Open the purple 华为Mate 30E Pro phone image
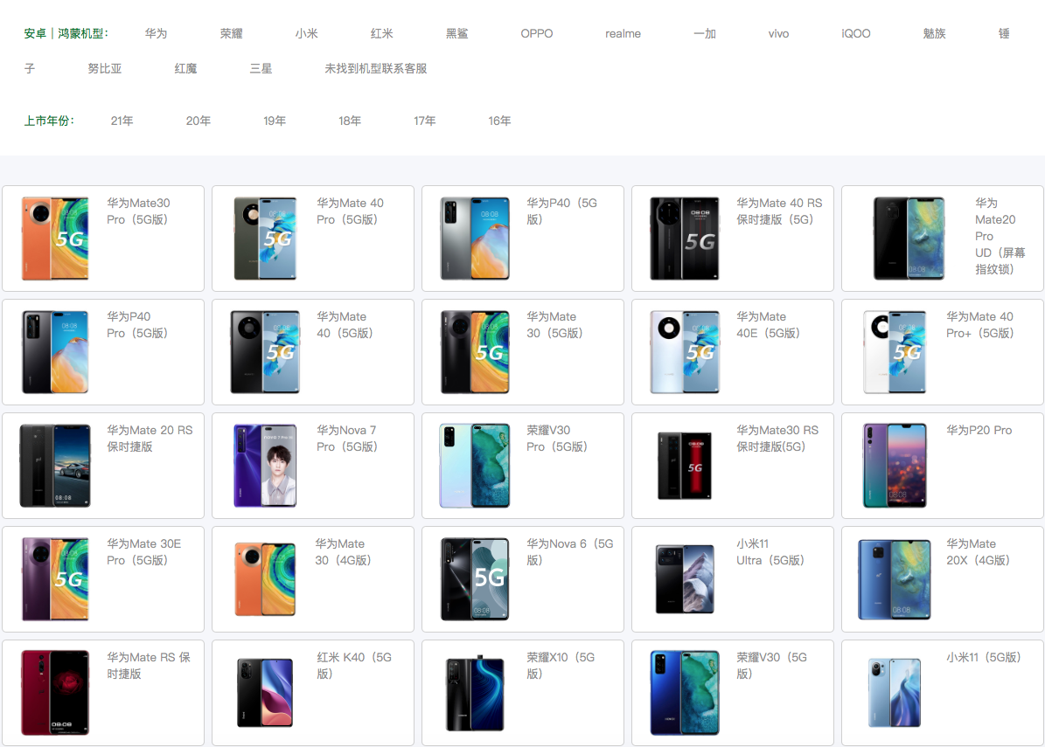1045x747 pixels. (55, 579)
